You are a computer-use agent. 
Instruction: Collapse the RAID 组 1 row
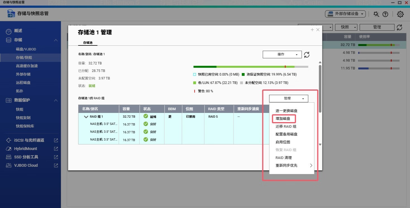coord(86,117)
